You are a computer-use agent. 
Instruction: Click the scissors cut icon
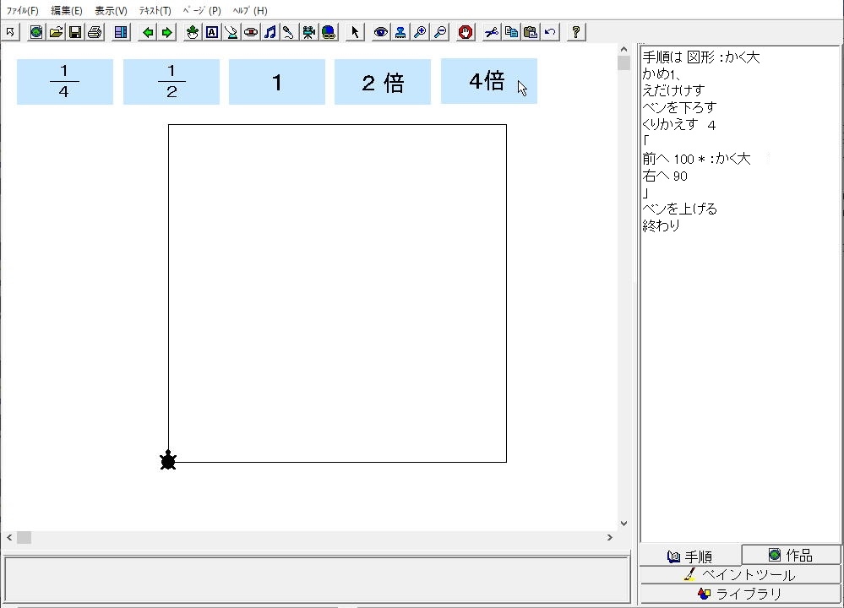tap(492, 32)
